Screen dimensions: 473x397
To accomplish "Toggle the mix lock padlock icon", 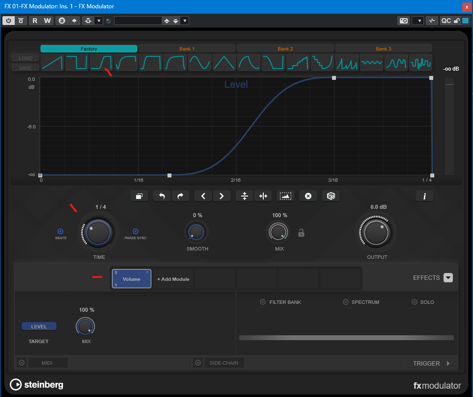I will coord(302,233).
